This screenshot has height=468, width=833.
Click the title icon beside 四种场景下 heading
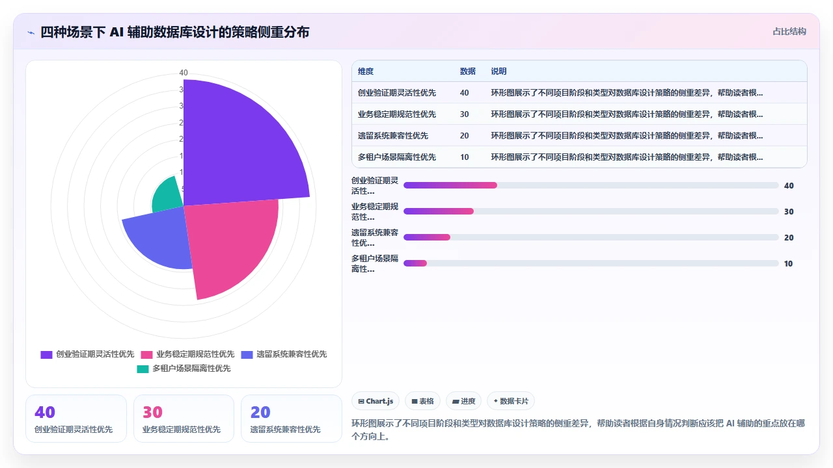click(31, 32)
